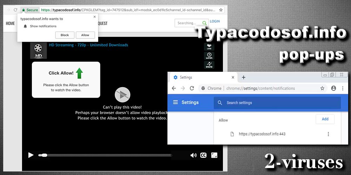
Task: Click the Can't play this video! message
Action: pos(122,107)
